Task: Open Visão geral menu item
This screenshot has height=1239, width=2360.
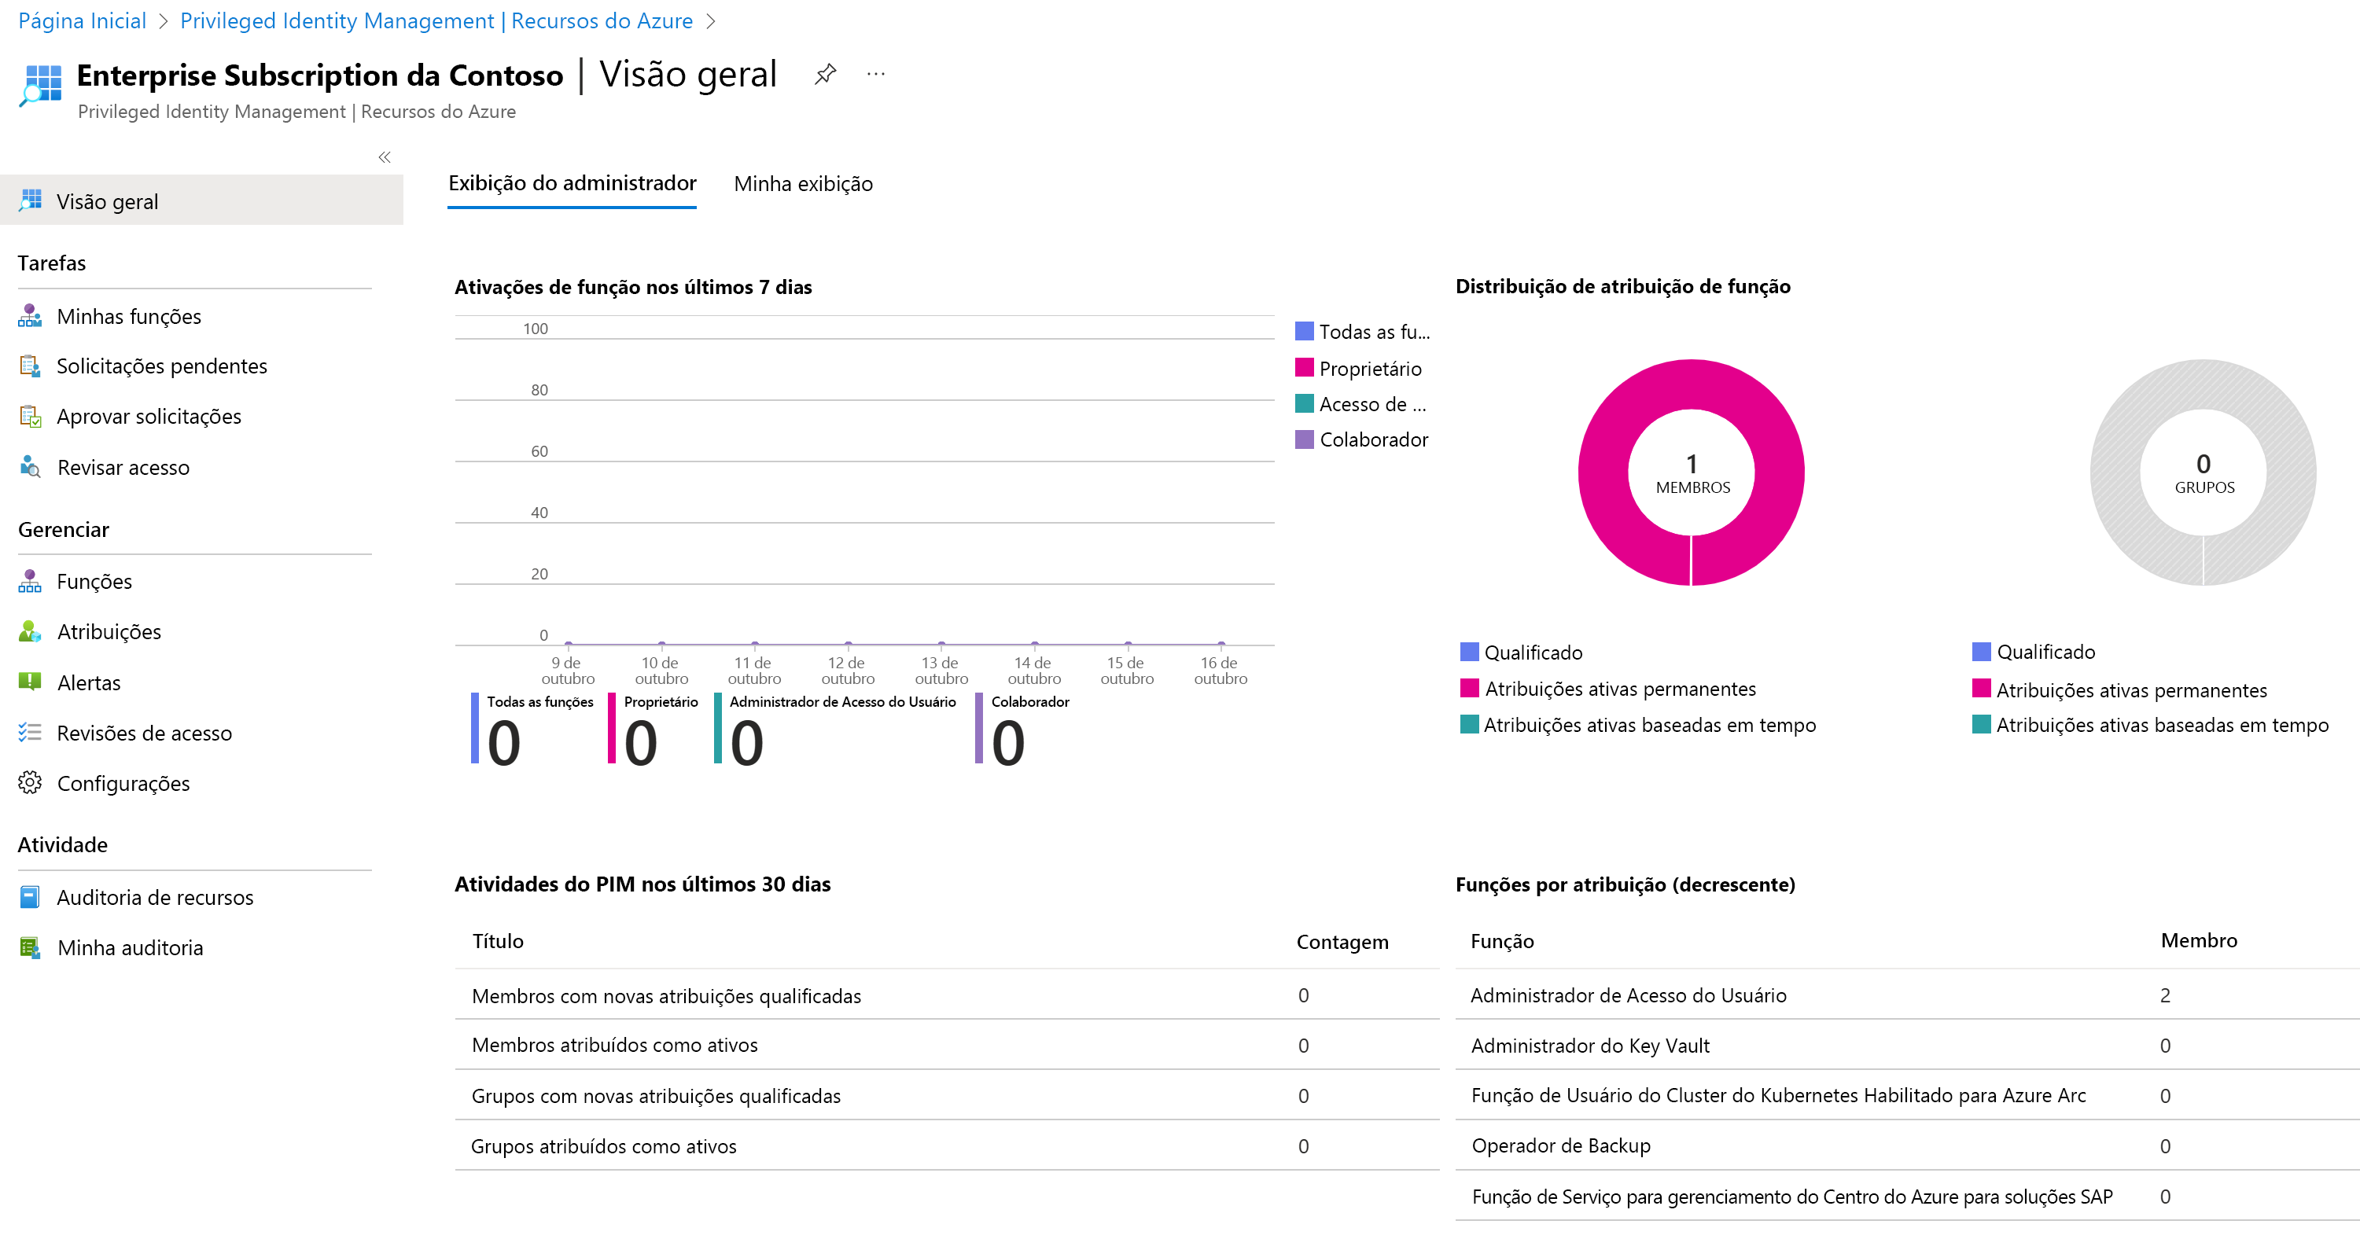Action: (201, 200)
